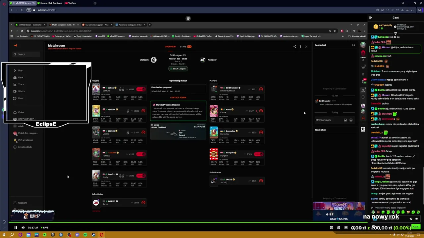Screen dimensions: 424x238
Task: Open the emoji picker in Room chat
Action: click(351, 120)
